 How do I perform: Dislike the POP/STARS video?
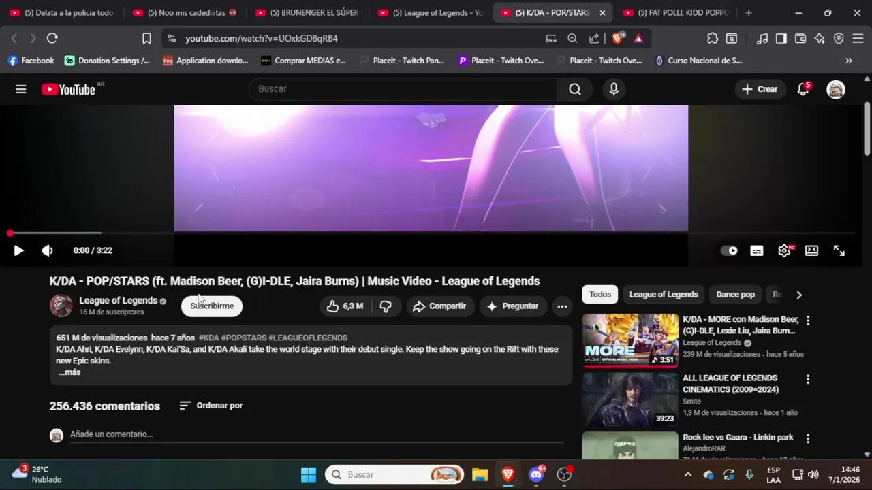386,306
